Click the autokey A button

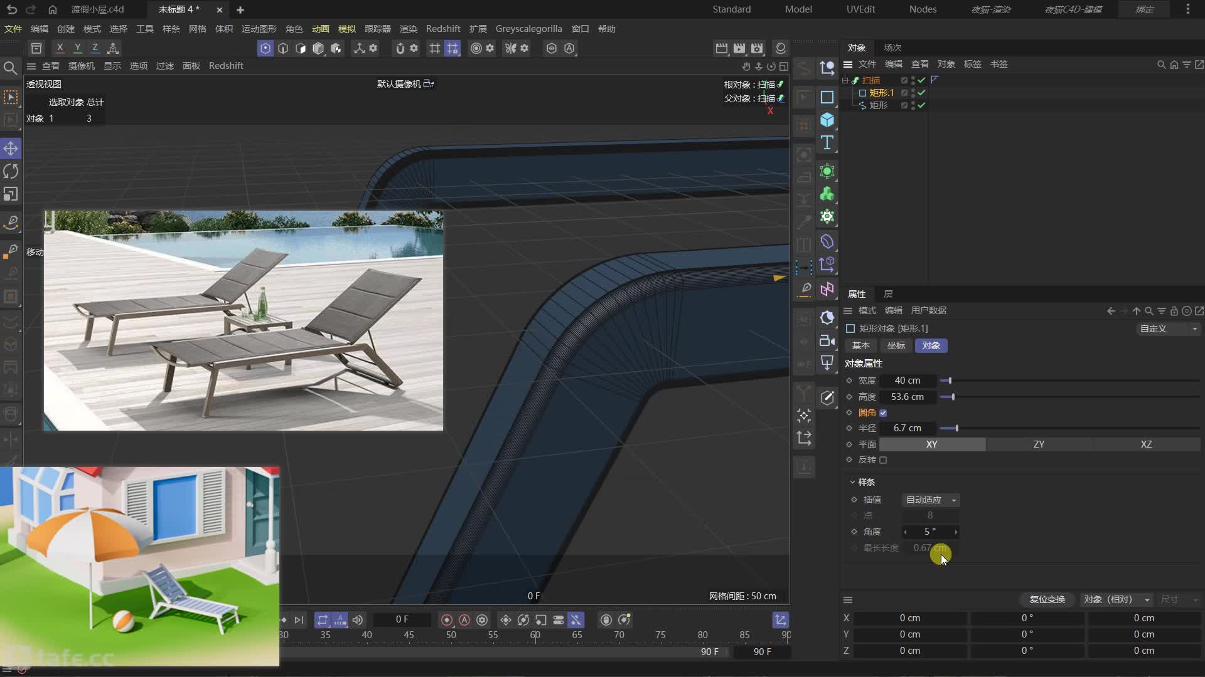[x=464, y=620]
